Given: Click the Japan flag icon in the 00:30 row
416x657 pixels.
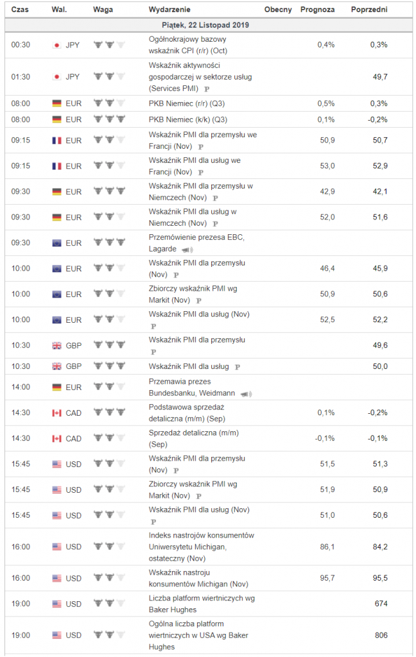Looking at the screenshot, I should coord(56,45).
